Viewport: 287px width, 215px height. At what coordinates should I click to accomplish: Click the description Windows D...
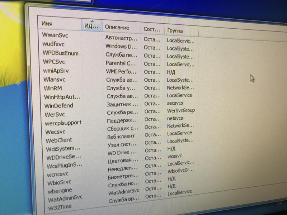121,46
